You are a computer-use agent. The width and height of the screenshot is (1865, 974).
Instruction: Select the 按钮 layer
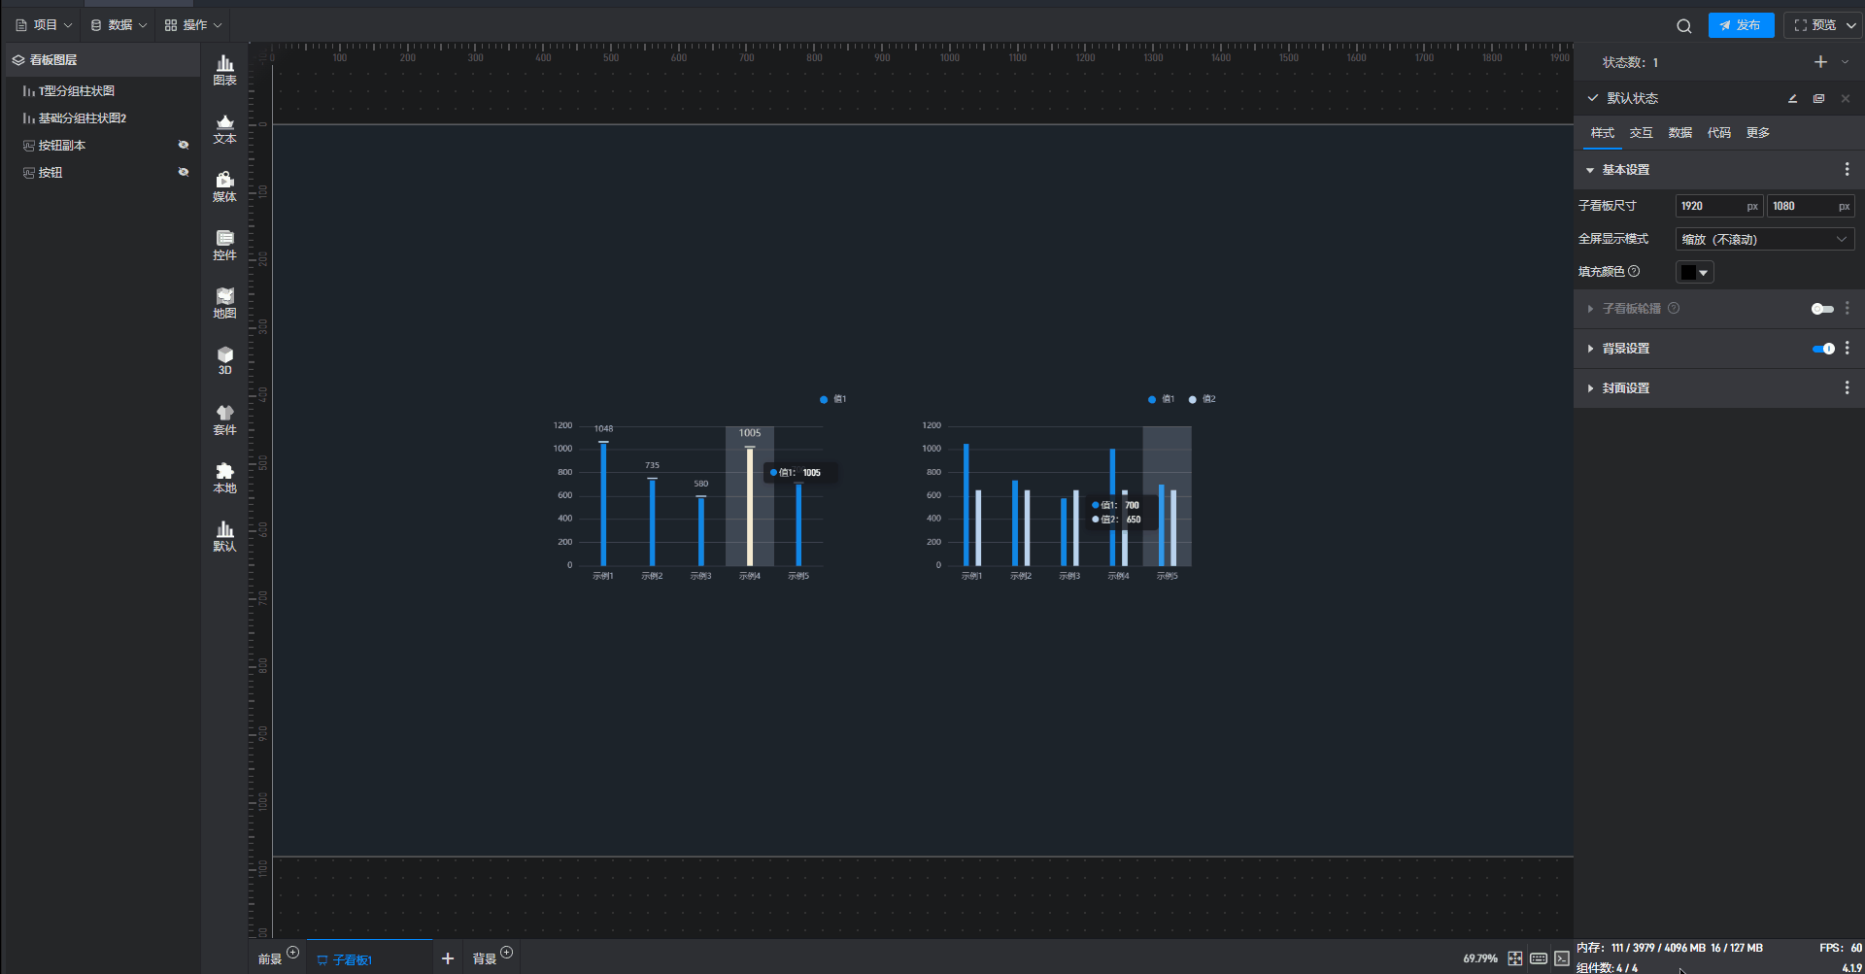tap(101, 173)
